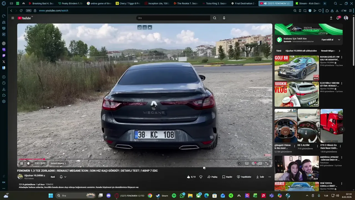Mute the video with the volume icon

click(28, 163)
